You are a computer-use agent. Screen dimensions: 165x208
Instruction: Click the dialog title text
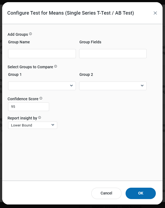(x=70, y=13)
